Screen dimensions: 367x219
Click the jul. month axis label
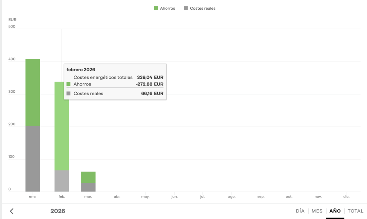pos(203,197)
